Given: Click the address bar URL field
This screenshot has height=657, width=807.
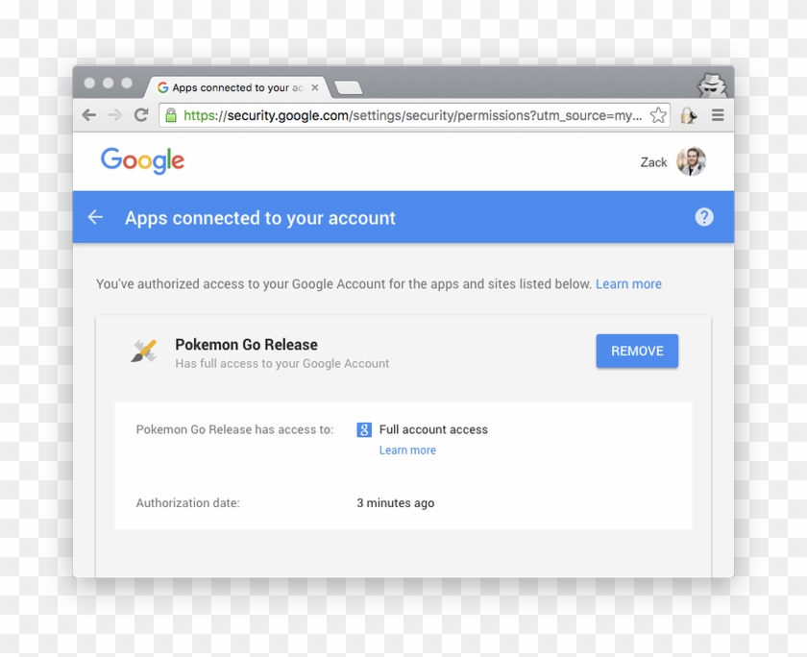Looking at the screenshot, I should coord(411,115).
